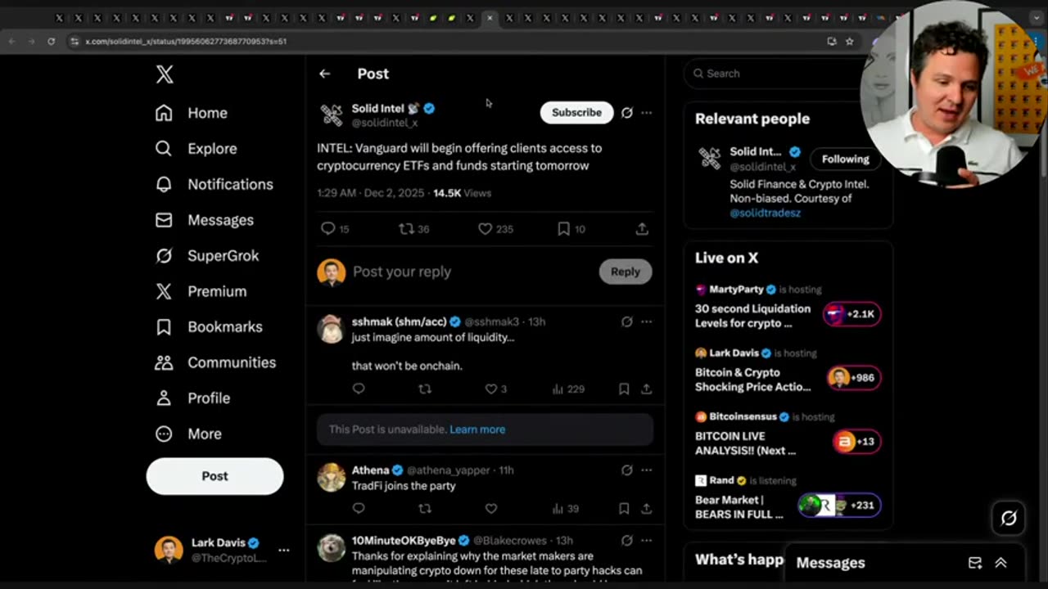Image resolution: width=1048 pixels, height=589 pixels.
Task: Open Messages from the sidebar
Action: coord(205,220)
